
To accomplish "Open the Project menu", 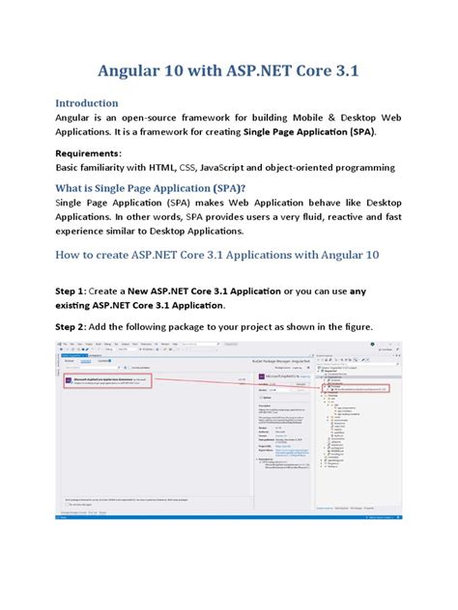I will click(x=89, y=345).
